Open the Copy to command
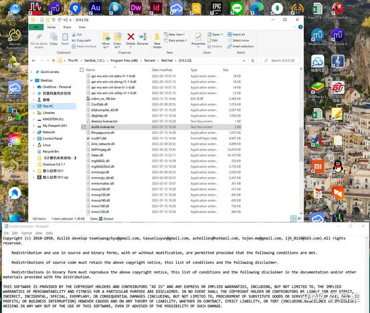Viewport: 370px width, 313px height. tap(117, 41)
